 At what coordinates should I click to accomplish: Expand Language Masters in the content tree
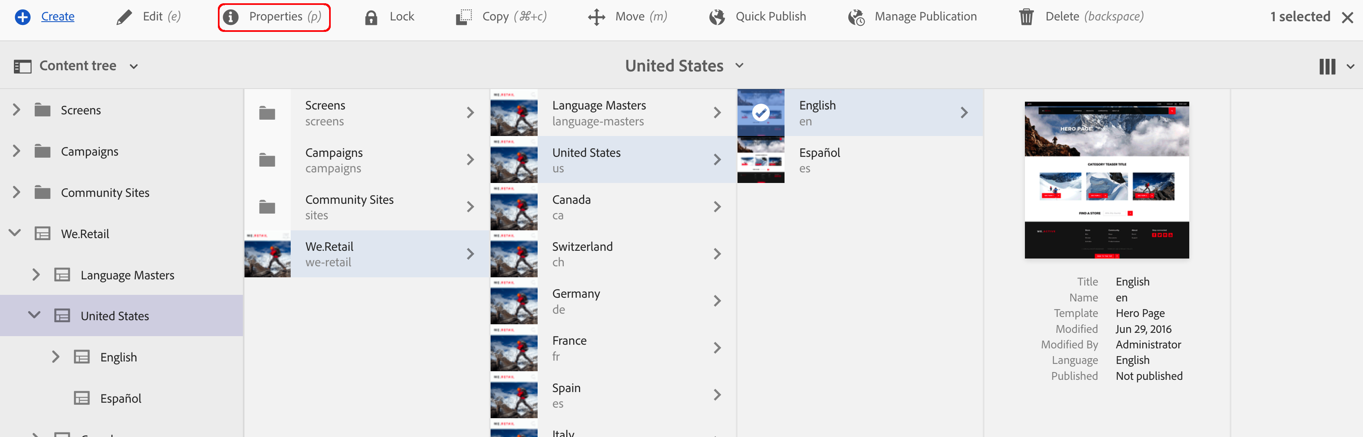pyautogui.click(x=36, y=275)
